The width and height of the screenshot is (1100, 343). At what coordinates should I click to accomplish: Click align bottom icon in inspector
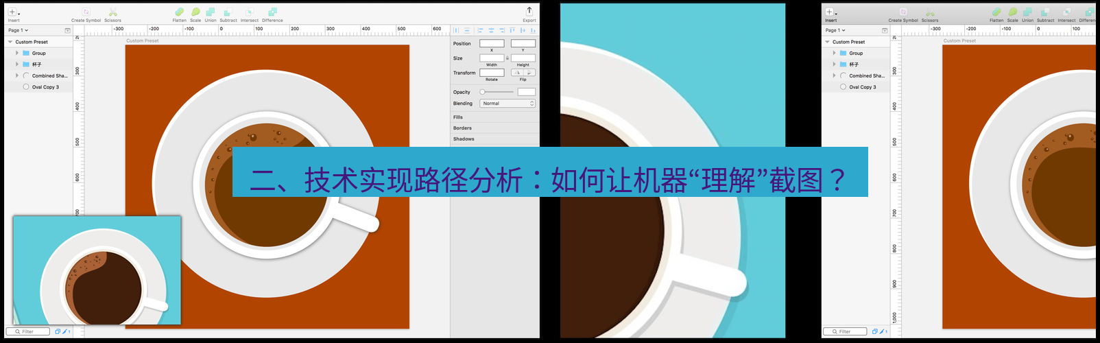(x=533, y=30)
